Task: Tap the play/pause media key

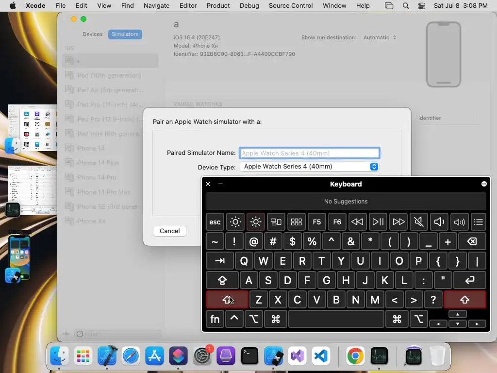Action: click(x=378, y=221)
